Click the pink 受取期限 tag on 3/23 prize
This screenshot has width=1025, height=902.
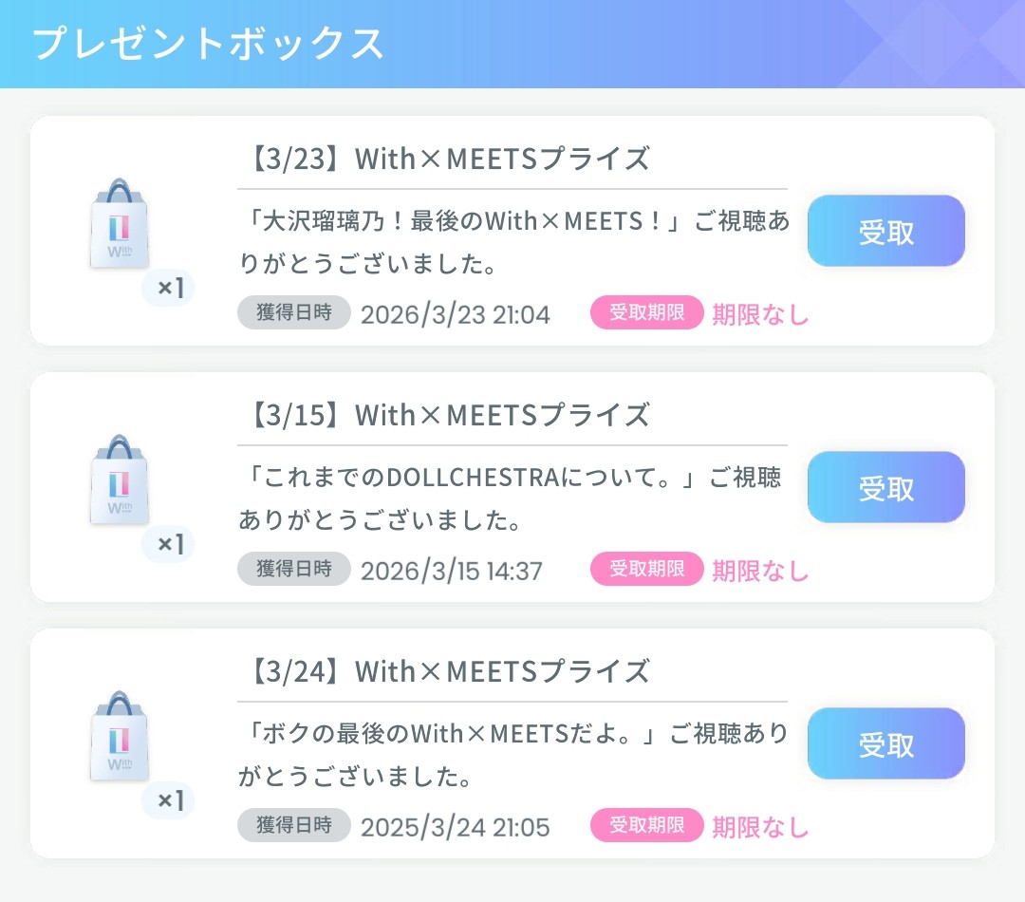pos(646,313)
